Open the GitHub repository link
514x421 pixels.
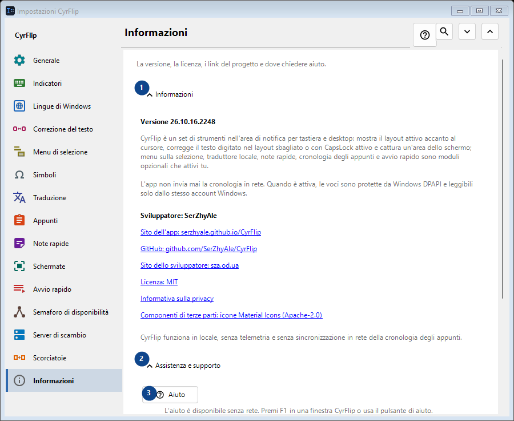[199, 249]
